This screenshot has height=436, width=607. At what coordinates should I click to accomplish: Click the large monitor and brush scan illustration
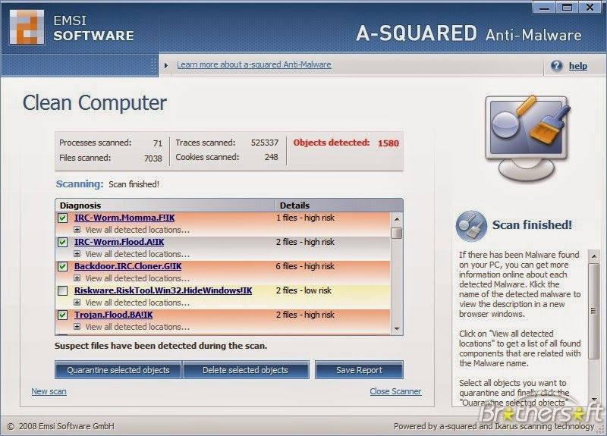(528, 140)
